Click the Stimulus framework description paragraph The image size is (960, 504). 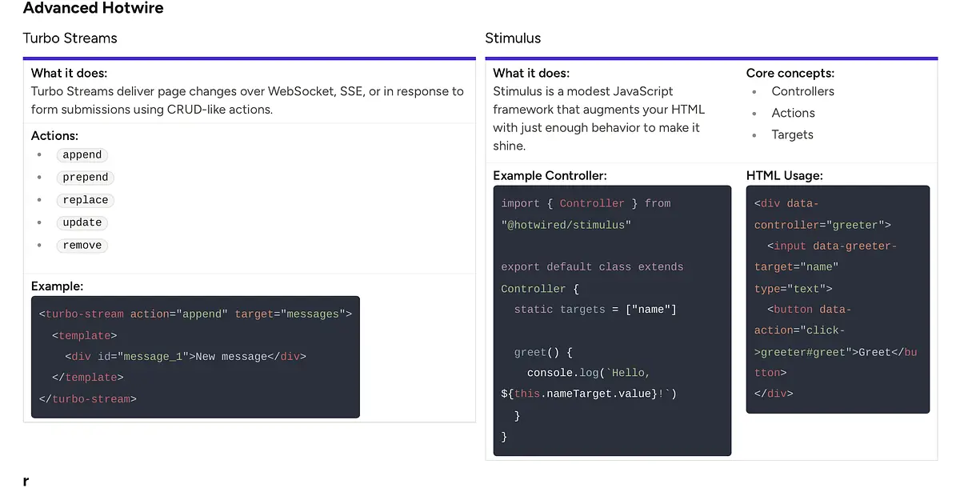point(598,118)
